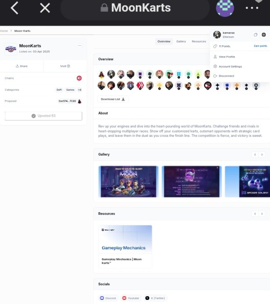The image size is (270, 304).
Task: Click the dark round icon beside copy
Action: click(263, 35)
